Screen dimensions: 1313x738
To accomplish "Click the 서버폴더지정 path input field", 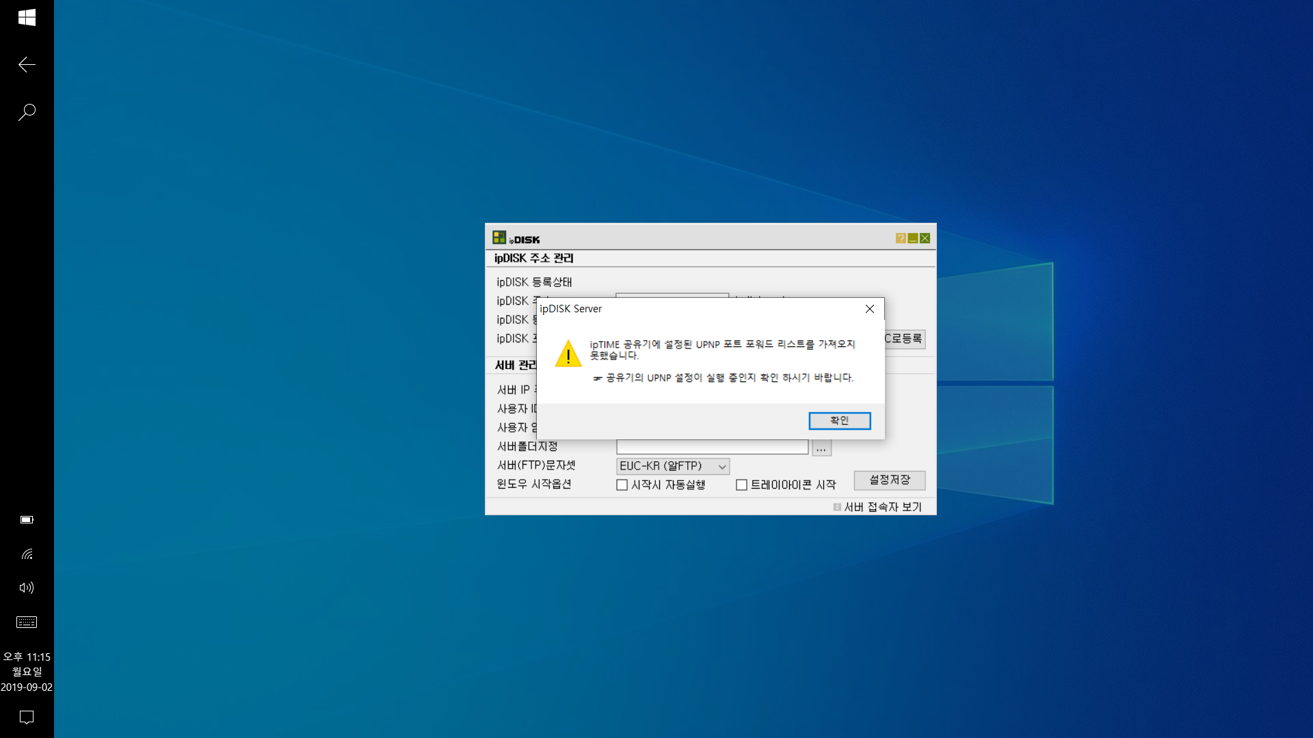I will pos(713,448).
